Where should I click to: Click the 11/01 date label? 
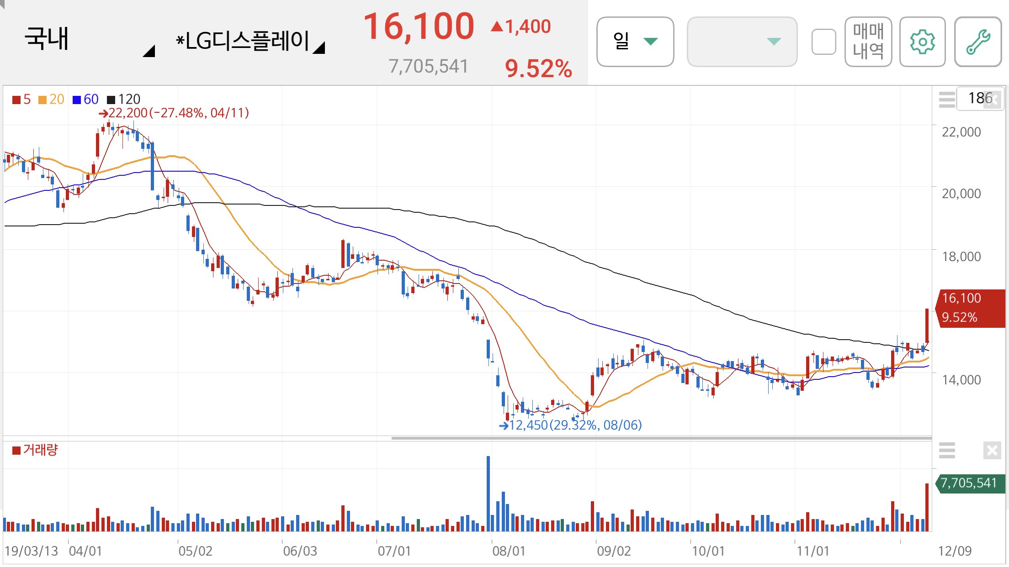point(813,551)
